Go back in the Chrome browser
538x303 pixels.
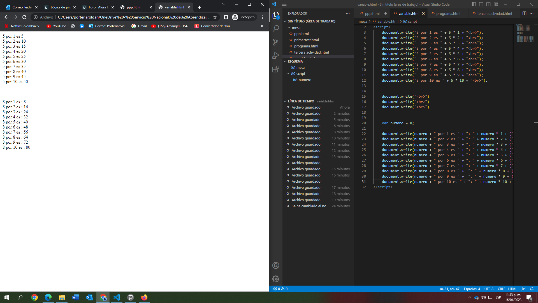point(6,17)
